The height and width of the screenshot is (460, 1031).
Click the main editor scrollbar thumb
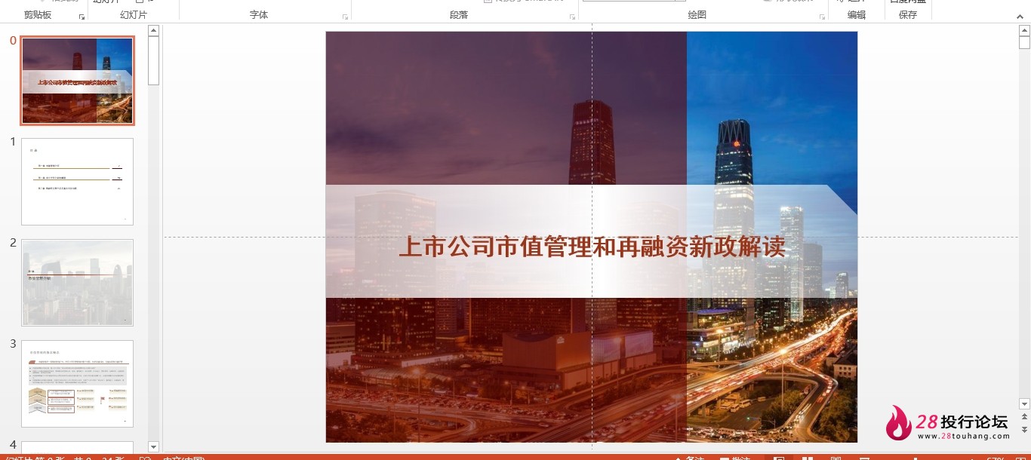click(1024, 42)
